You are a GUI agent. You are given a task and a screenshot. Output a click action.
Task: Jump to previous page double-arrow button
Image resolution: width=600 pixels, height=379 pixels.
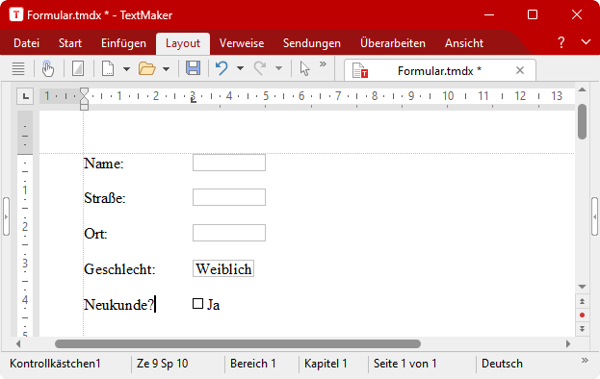582,301
